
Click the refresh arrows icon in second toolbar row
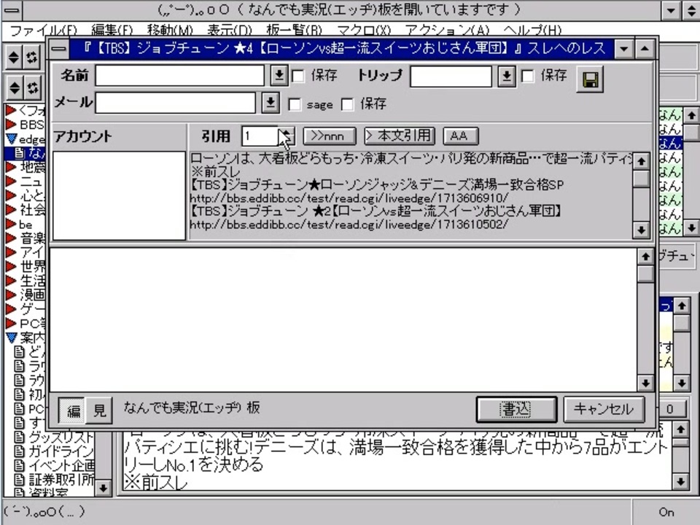tap(31, 87)
